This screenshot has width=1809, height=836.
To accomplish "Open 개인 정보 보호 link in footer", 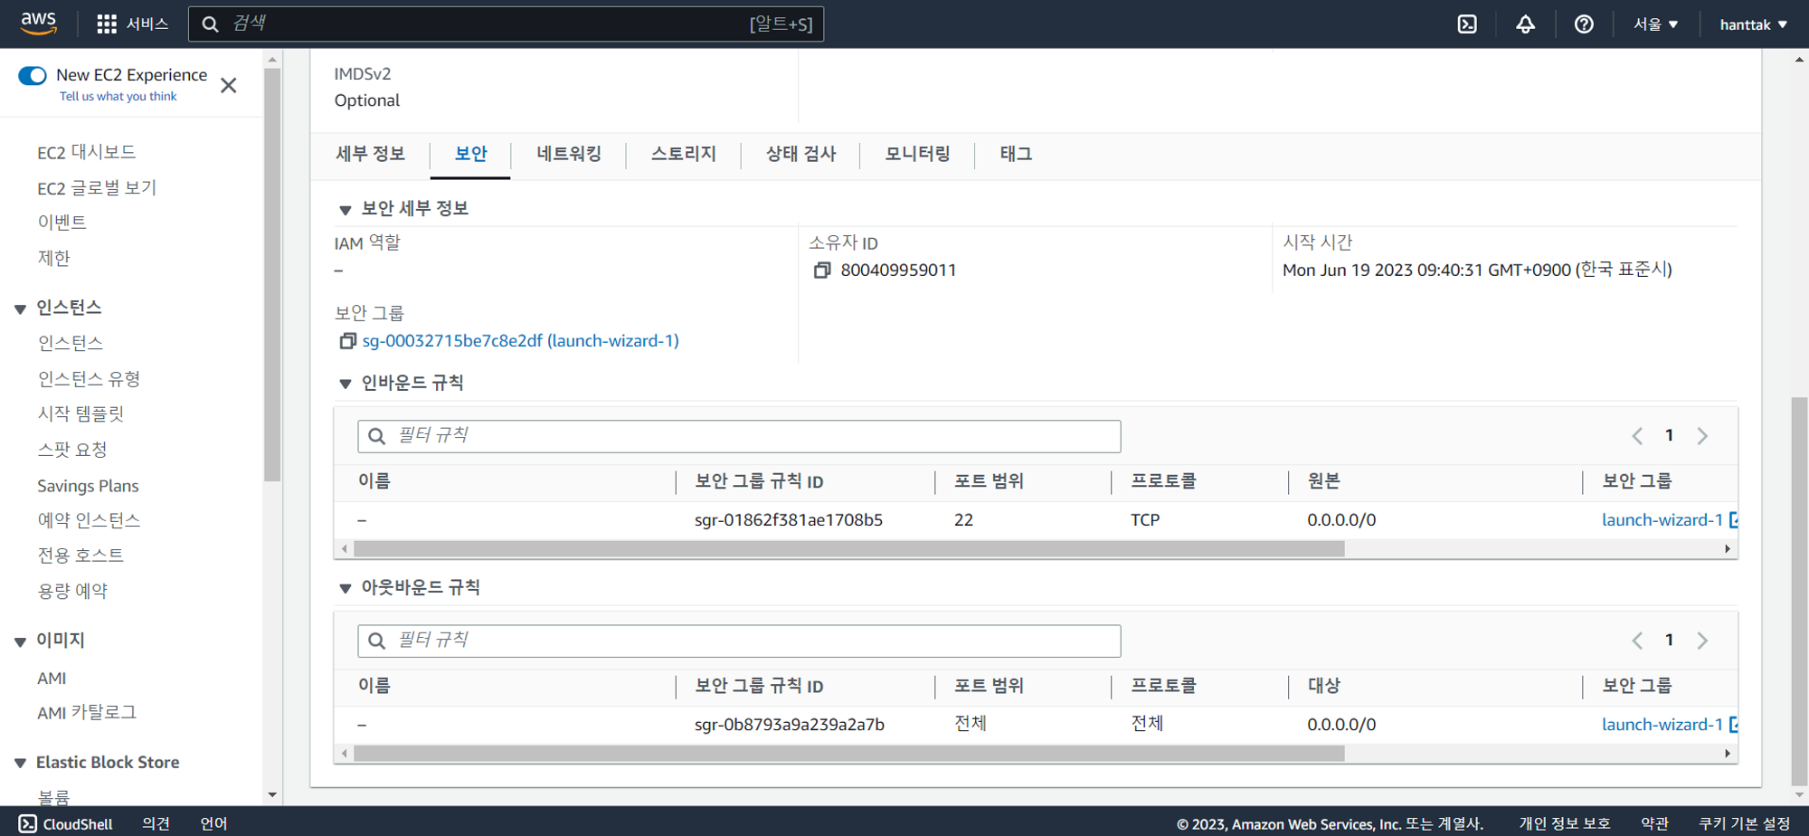I will pos(1565,823).
